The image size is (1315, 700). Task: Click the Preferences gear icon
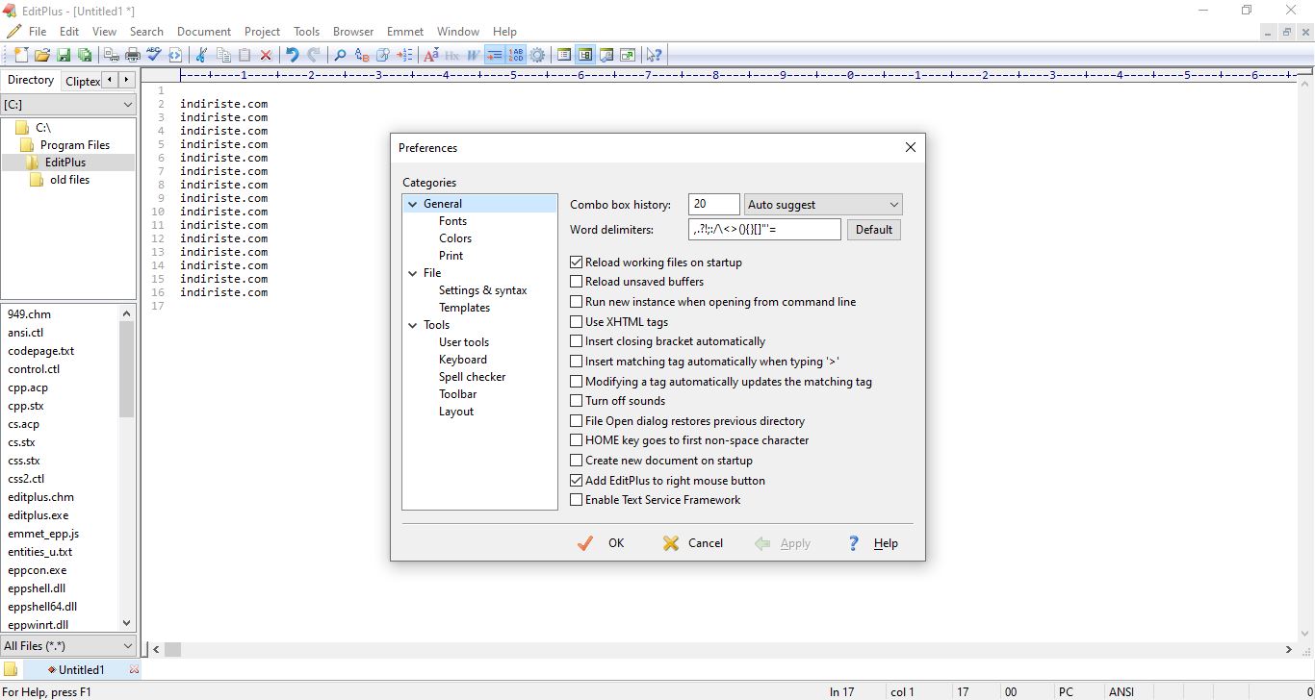(537, 55)
